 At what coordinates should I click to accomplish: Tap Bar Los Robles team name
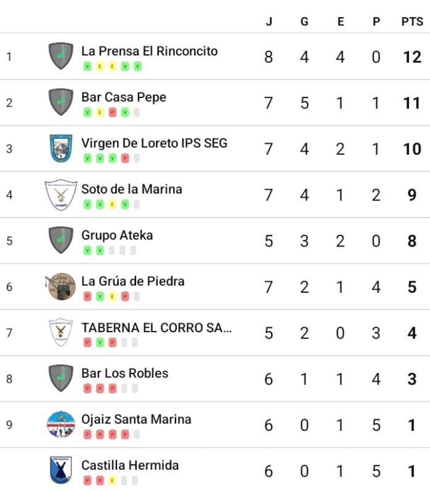[124, 373]
